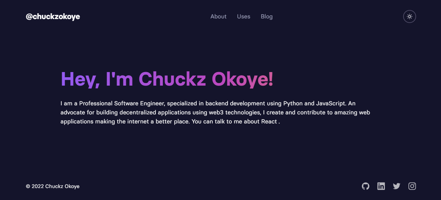Click the Twitter icon between LinkedIn and Instagram

(396, 186)
